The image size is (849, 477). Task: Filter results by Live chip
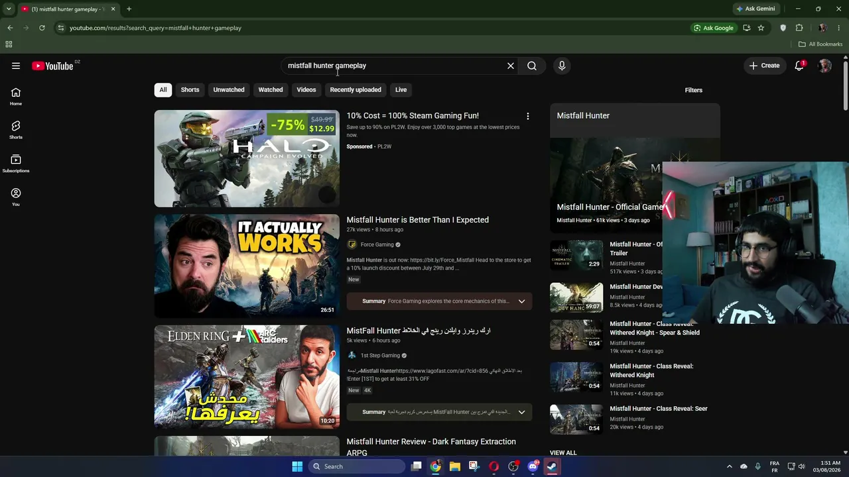point(401,90)
